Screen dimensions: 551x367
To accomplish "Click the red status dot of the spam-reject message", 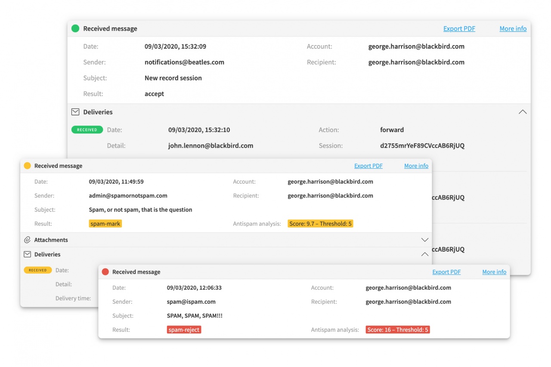I will (x=105, y=272).
